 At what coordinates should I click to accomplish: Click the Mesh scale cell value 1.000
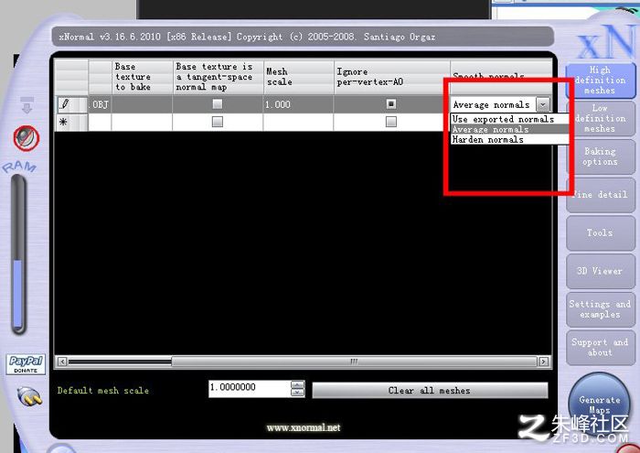pyautogui.click(x=298, y=104)
